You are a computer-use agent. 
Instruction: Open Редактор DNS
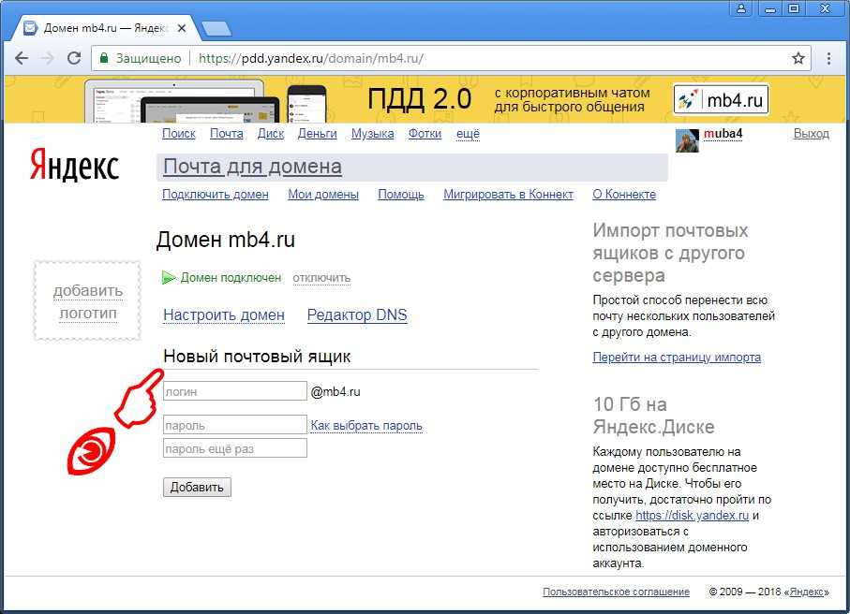pos(357,315)
